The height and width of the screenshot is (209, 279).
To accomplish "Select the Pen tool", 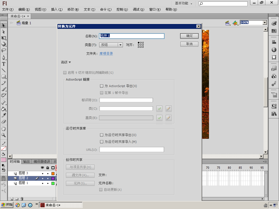I will [4, 58].
